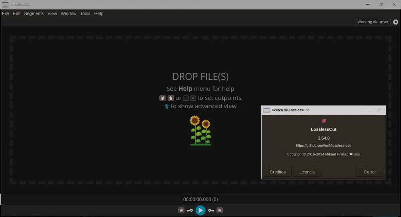Image resolution: width=401 pixels, height=217 pixels.
Task: Click the sunflower image in drop area
Action: click(200, 130)
